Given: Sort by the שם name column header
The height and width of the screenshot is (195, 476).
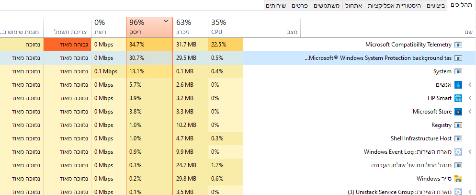Looking at the screenshot, I should click(388, 27).
